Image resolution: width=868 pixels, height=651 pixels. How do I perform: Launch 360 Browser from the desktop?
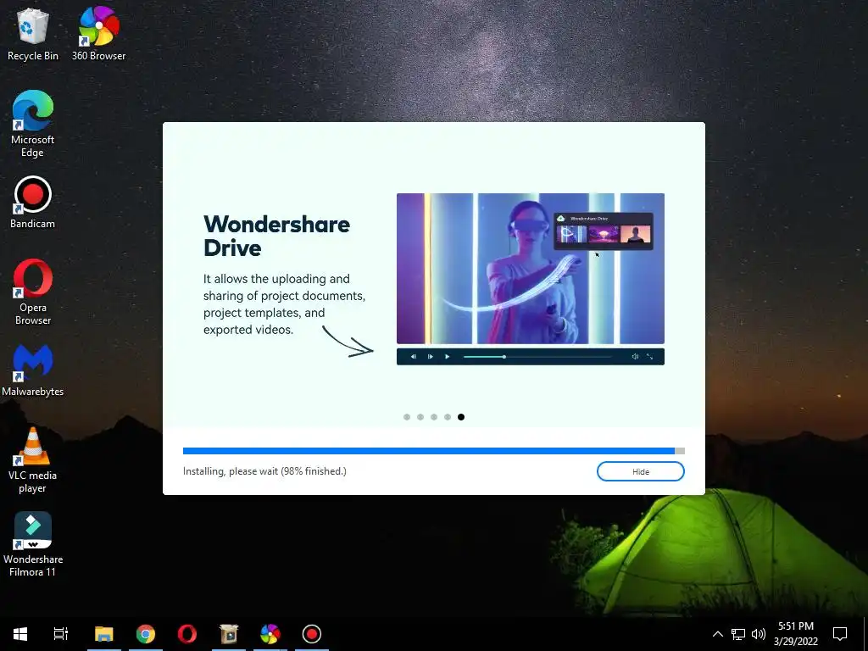[98, 34]
